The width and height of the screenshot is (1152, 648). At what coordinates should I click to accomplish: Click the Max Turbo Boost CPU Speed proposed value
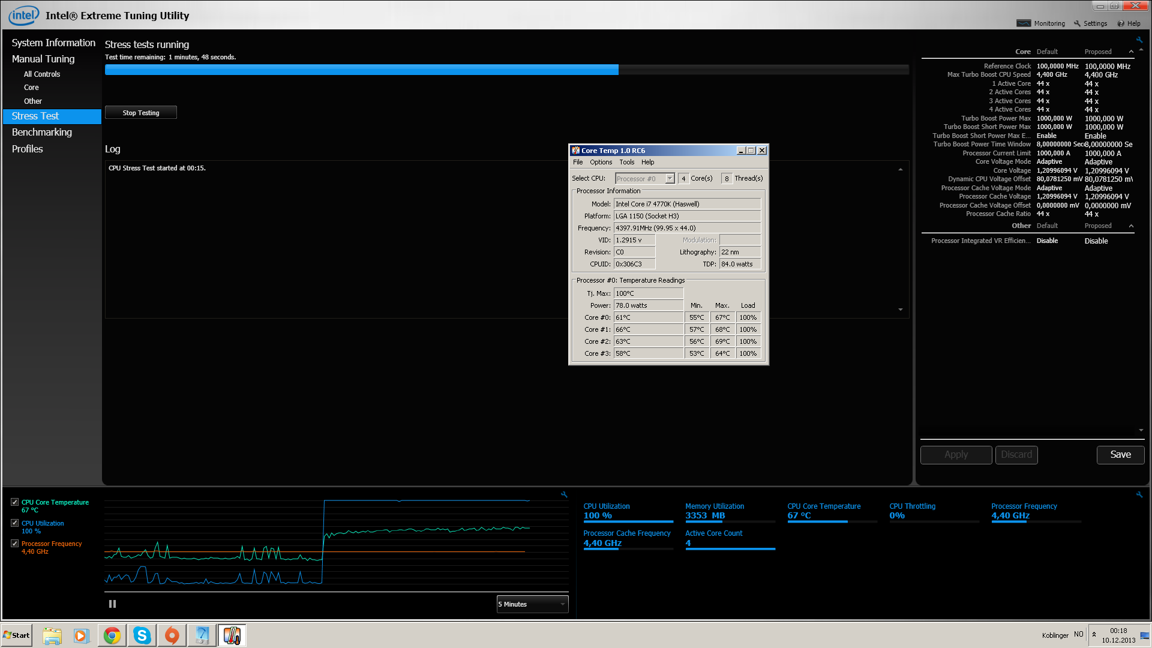coord(1101,75)
